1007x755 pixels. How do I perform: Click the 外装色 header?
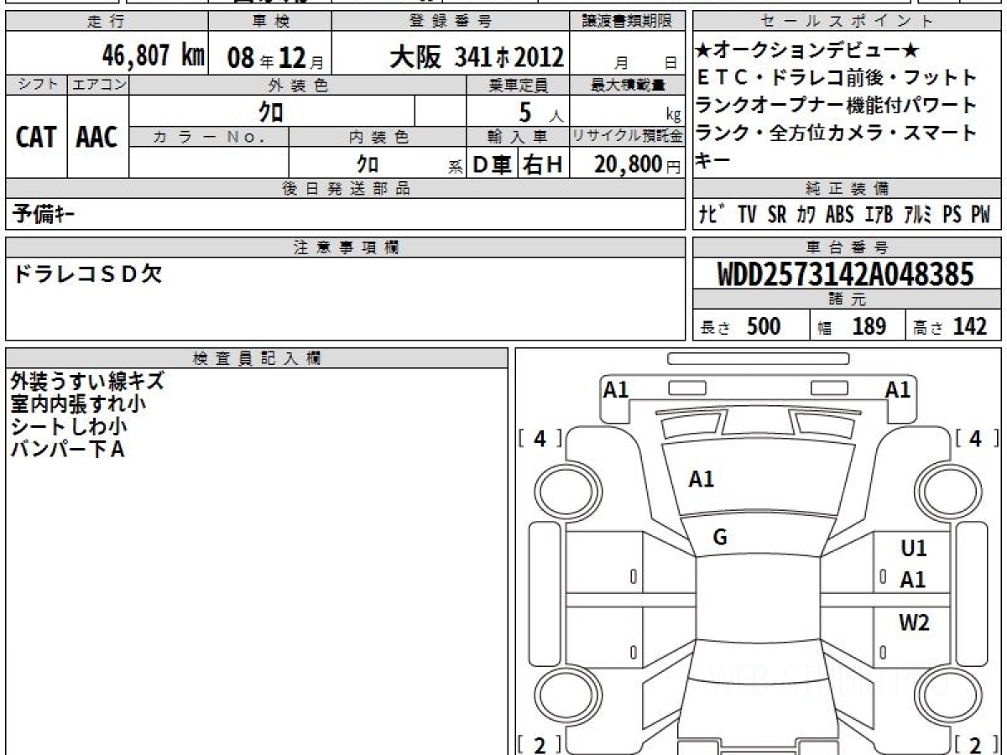(x=297, y=85)
